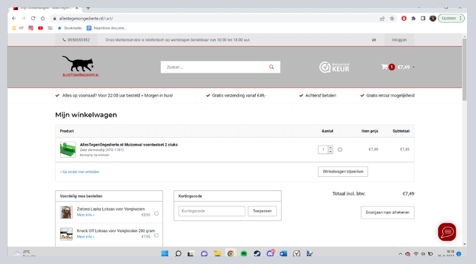Tick the Knock Off Lokaas checkbox
The height and width of the screenshot is (264, 476).
[156, 235]
